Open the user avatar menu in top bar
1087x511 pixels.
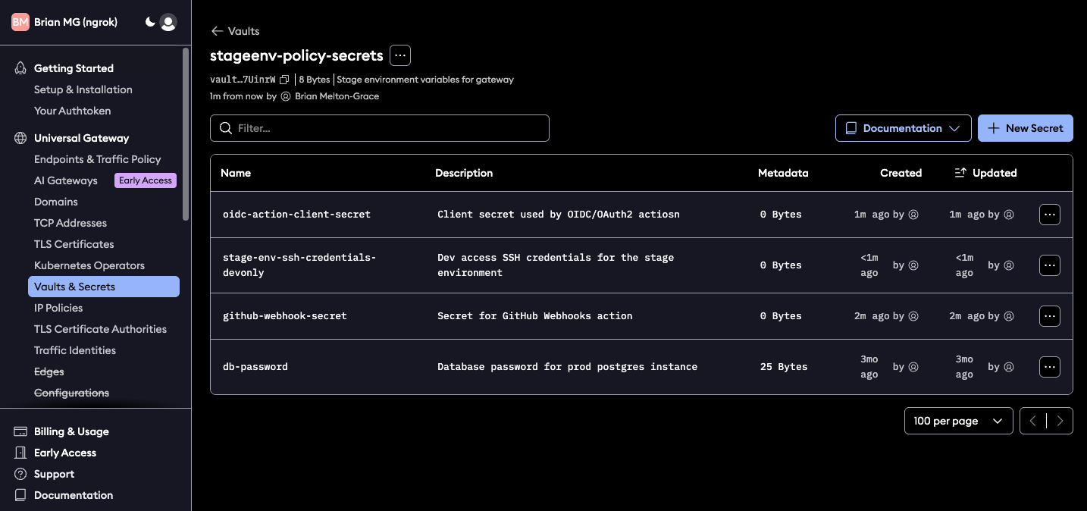coord(168,22)
